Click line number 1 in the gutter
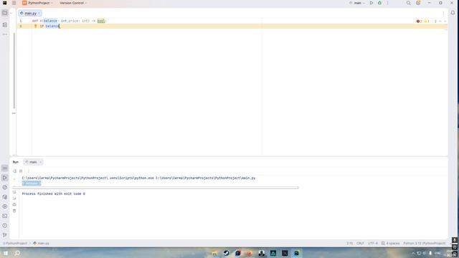Image resolution: width=459 pixels, height=258 pixels. [21, 21]
